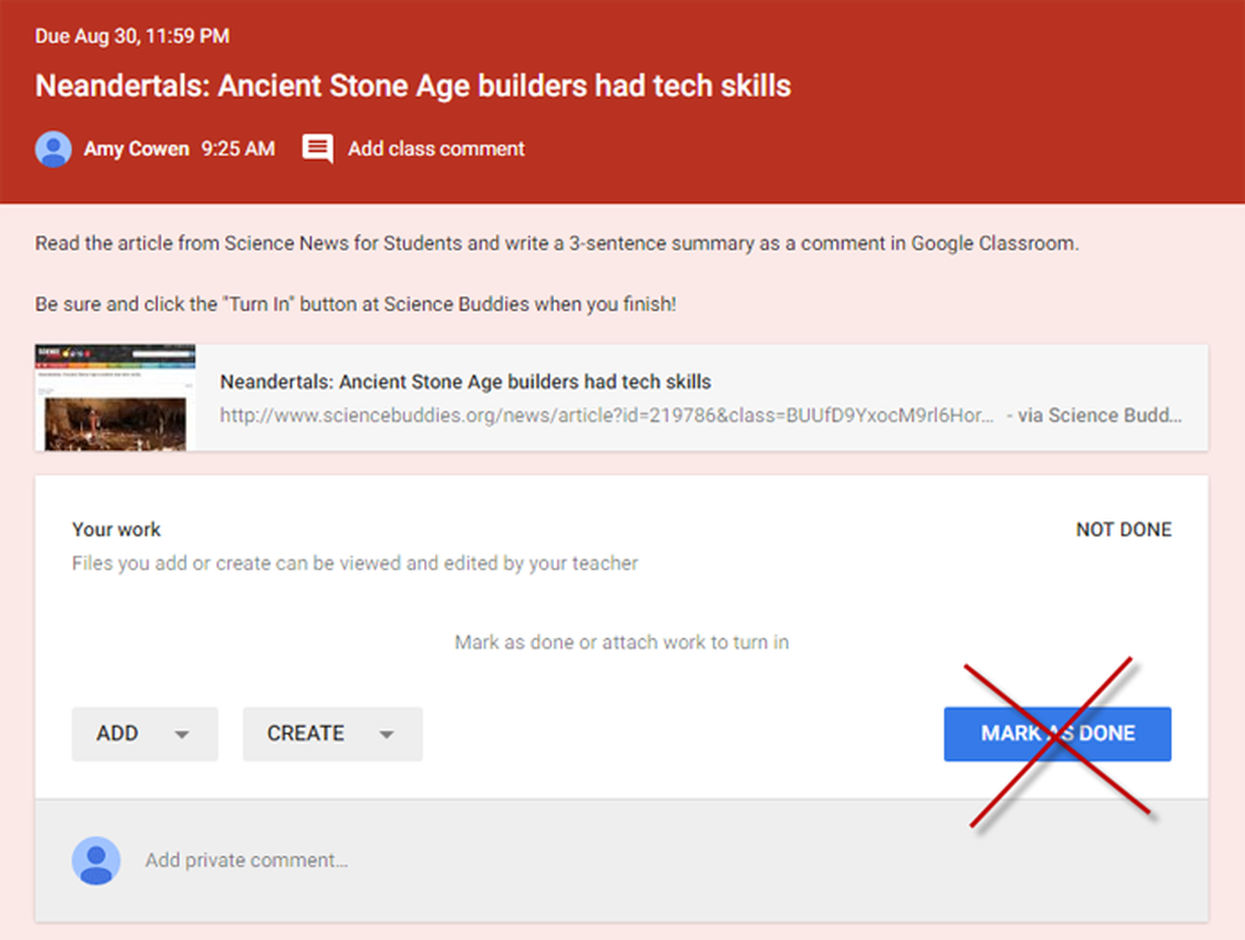Click the private comment user avatar icon
1245x940 pixels.
(x=96, y=860)
